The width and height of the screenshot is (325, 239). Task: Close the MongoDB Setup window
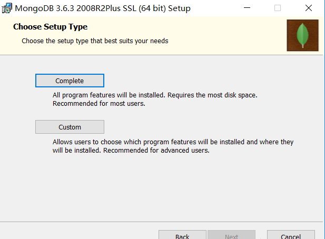[309, 8]
